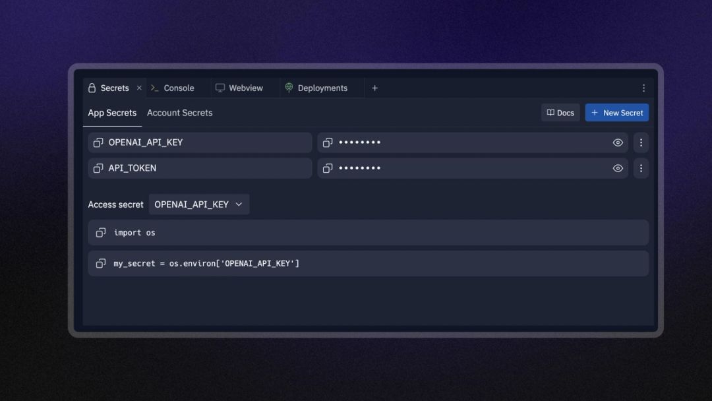Reveal the OPENAI_API_KEY secret value
This screenshot has width=712, height=401.
point(618,142)
